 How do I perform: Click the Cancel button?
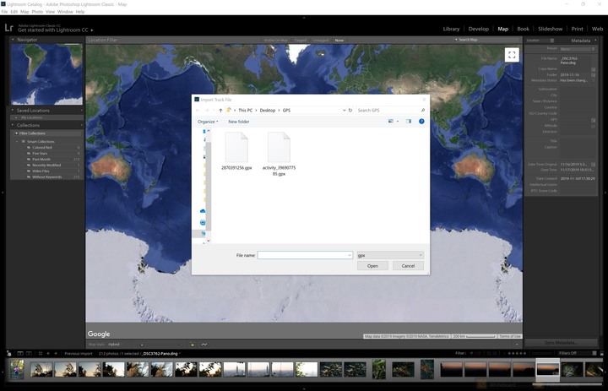tap(408, 266)
